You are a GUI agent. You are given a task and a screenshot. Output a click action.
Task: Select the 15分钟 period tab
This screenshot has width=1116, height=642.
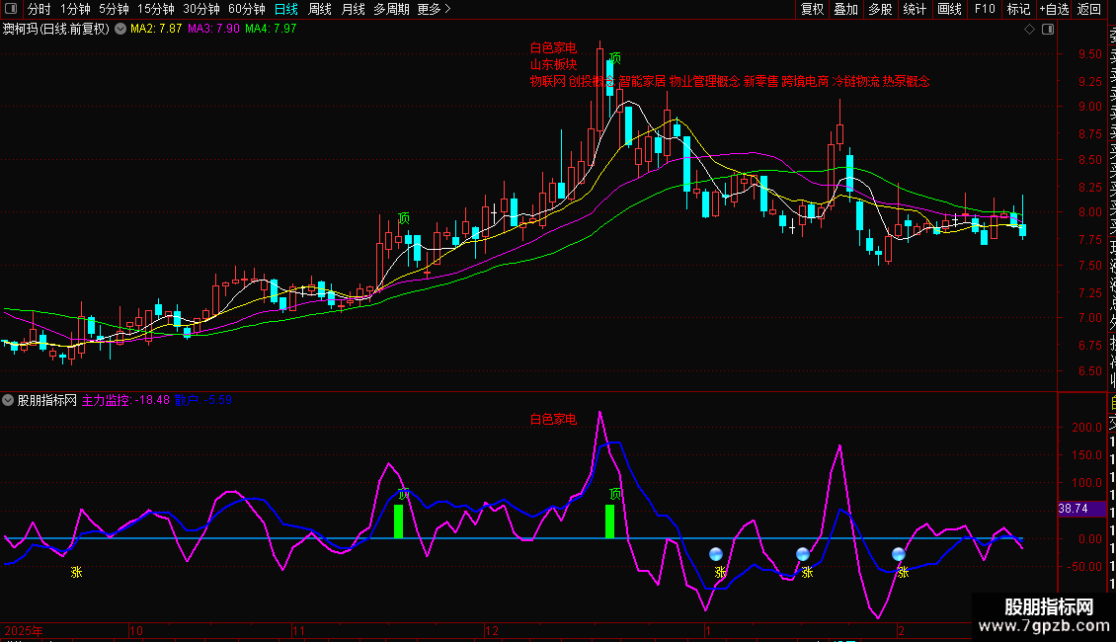click(x=156, y=9)
